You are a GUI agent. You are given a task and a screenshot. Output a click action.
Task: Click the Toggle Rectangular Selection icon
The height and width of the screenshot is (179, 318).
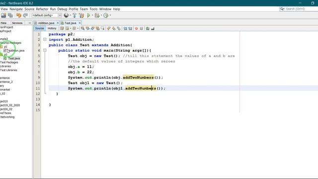click(102, 28)
